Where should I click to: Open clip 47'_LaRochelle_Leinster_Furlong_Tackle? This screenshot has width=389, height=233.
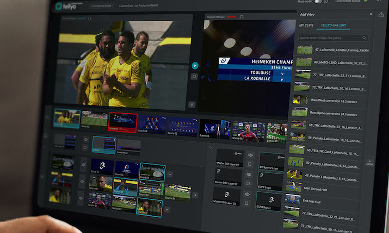point(333,50)
